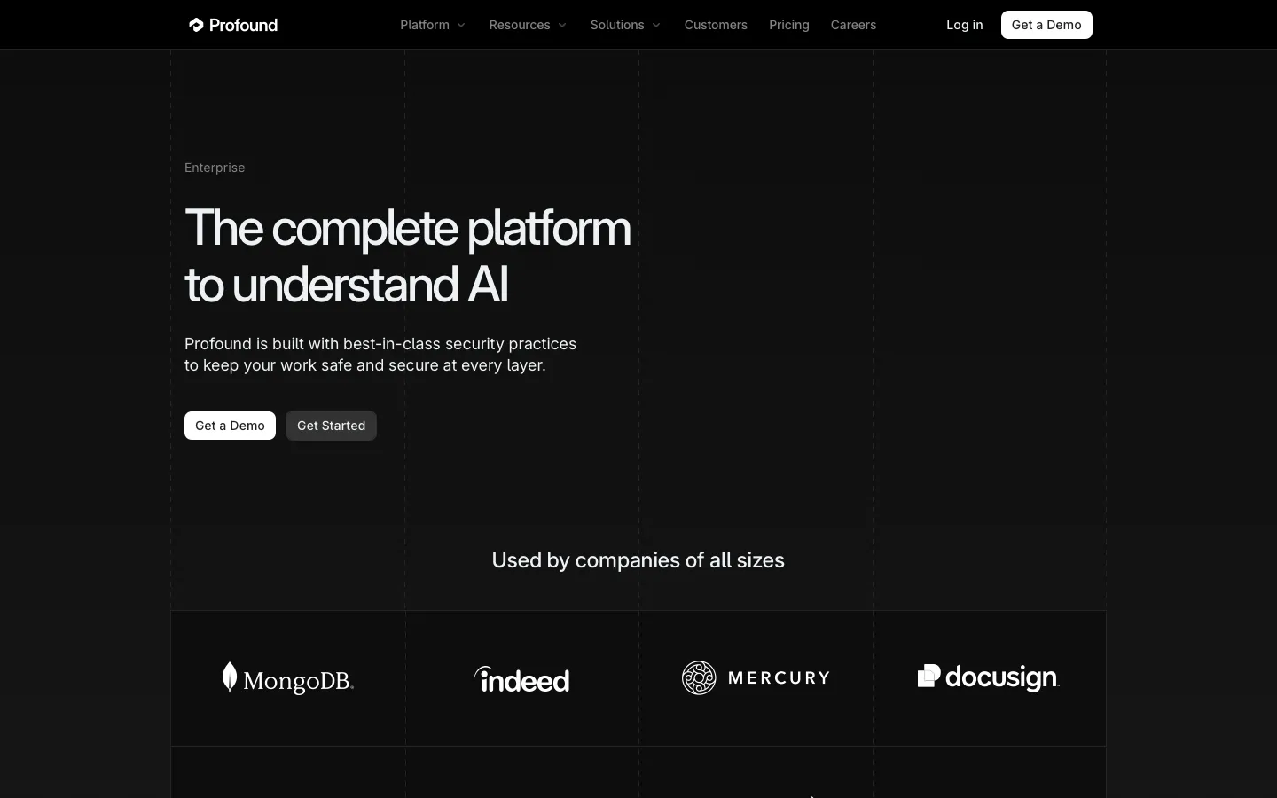The width and height of the screenshot is (1277, 798).
Task: Go to the Customers page
Action: [716, 25]
